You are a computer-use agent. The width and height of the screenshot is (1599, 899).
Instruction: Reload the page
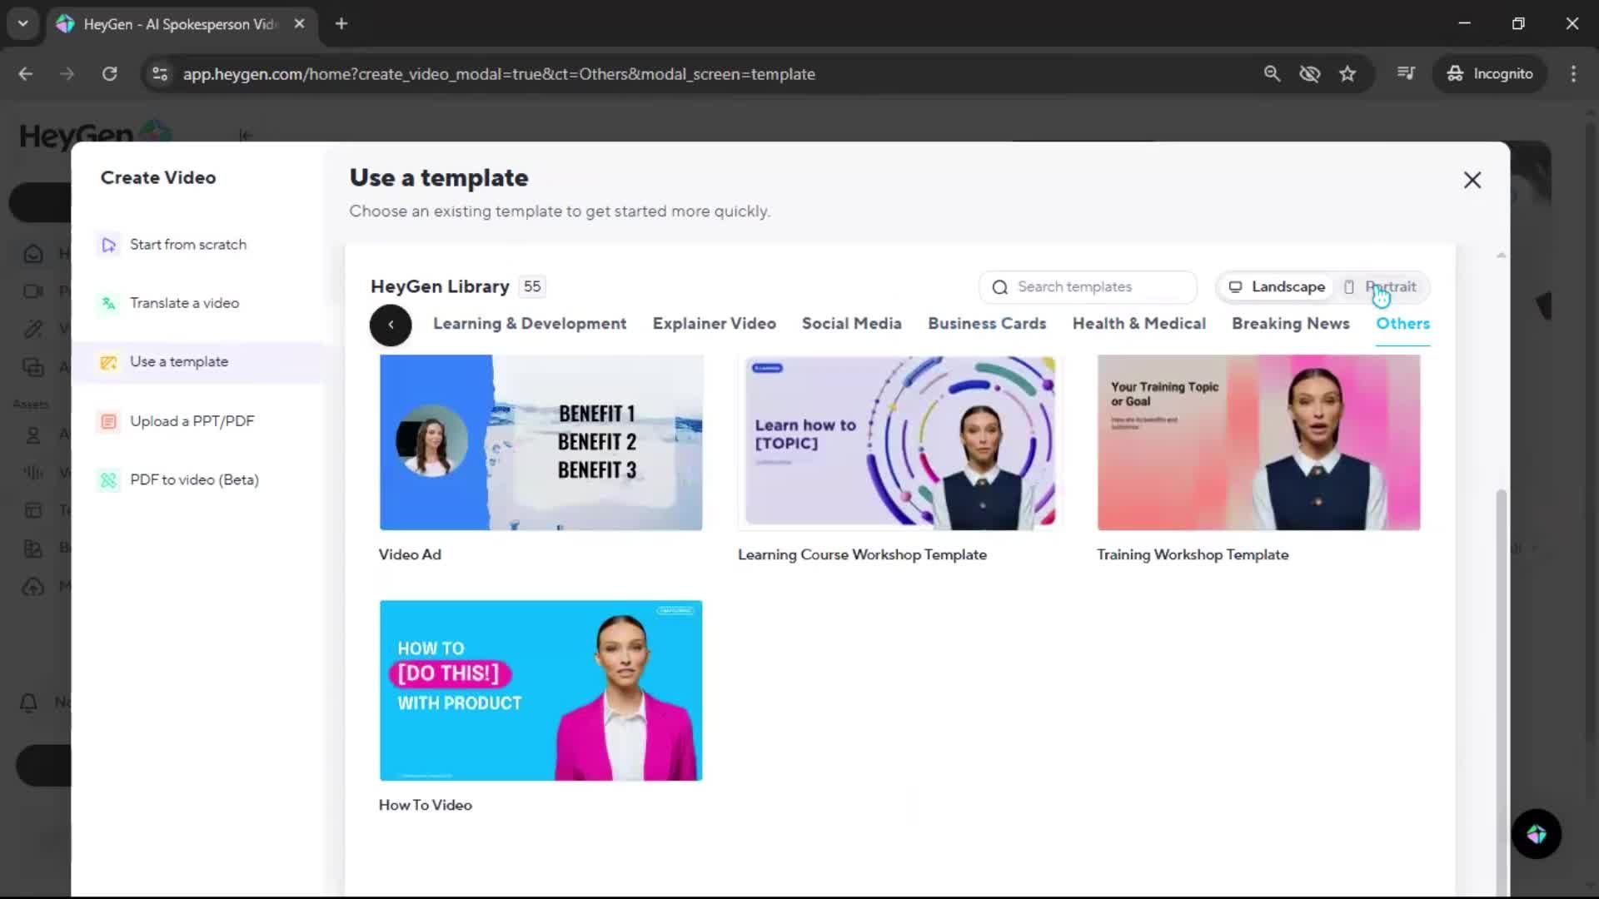109,74
